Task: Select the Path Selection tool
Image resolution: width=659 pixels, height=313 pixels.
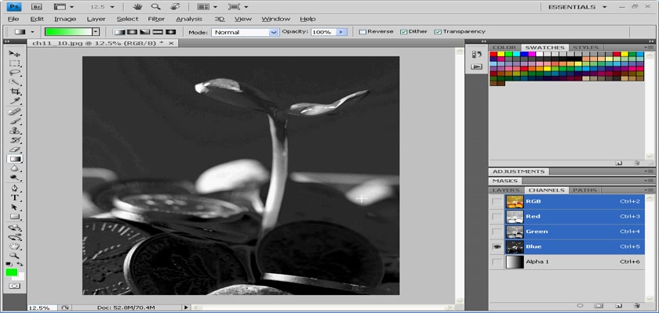Action: pyautogui.click(x=15, y=207)
